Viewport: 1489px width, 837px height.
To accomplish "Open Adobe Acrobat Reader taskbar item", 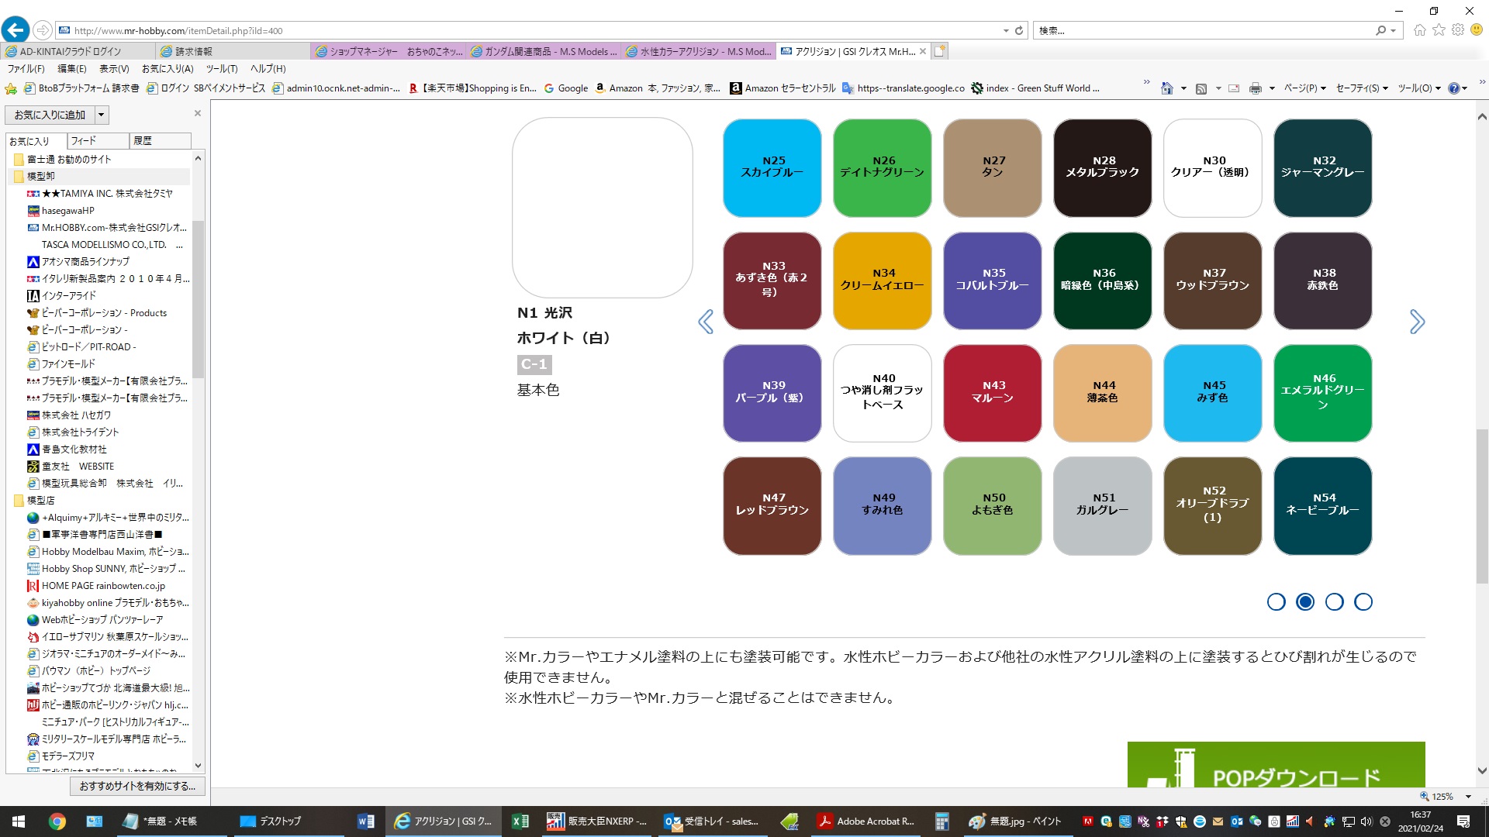I will click(x=867, y=821).
